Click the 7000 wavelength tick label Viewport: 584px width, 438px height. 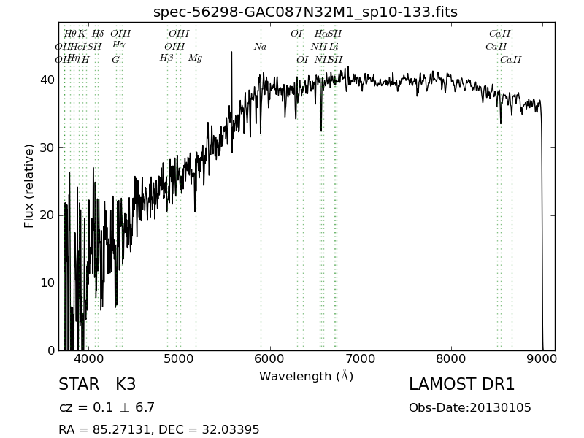(x=361, y=359)
